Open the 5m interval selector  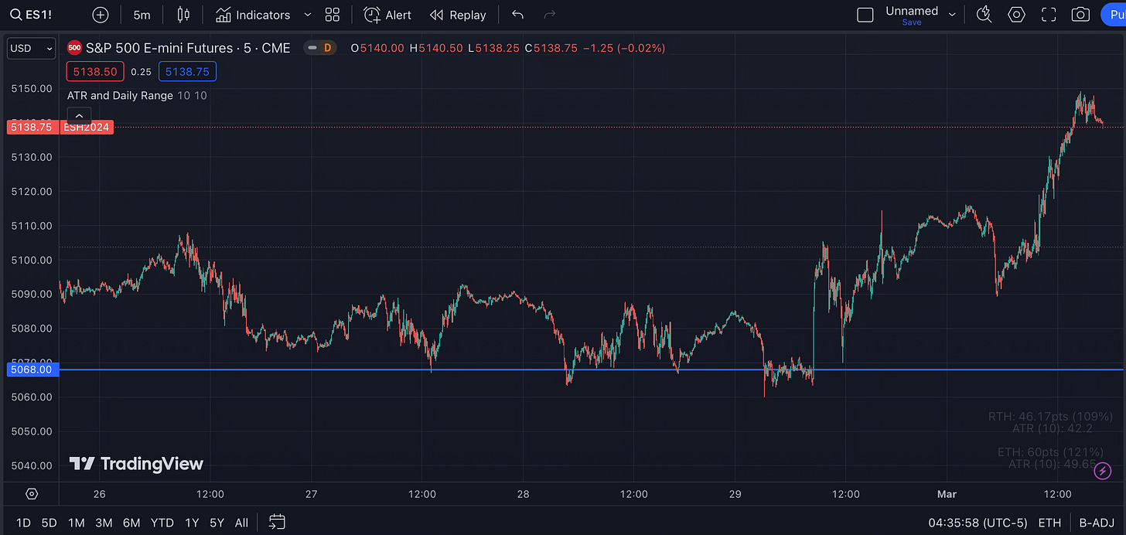(x=142, y=15)
